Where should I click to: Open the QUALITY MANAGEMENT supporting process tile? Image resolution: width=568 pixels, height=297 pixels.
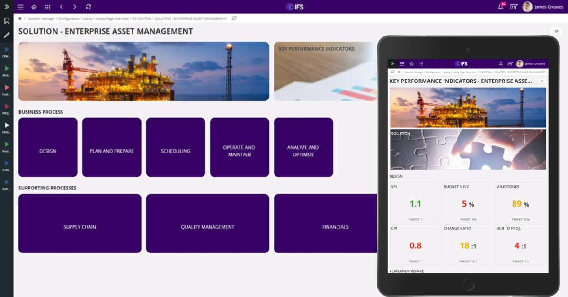pyautogui.click(x=207, y=223)
